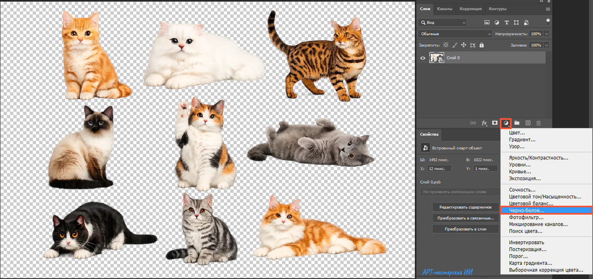Choose Выборочная коррекция цвета... menu item
This screenshot has height=279, width=593.
tap(546, 270)
